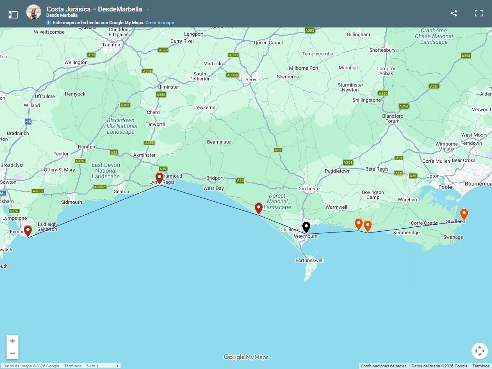Click the Beaminster town label

(219, 142)
